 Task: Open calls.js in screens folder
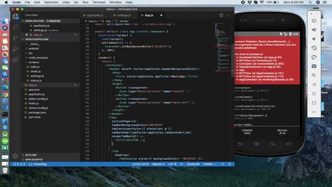point(50,67)
